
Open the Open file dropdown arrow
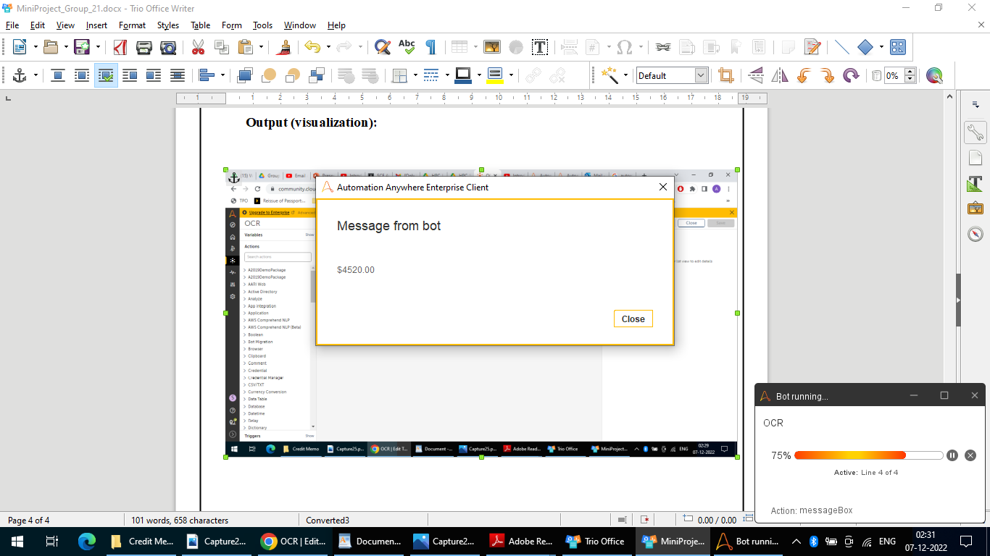pyautogui.click(x=66, y=47)
